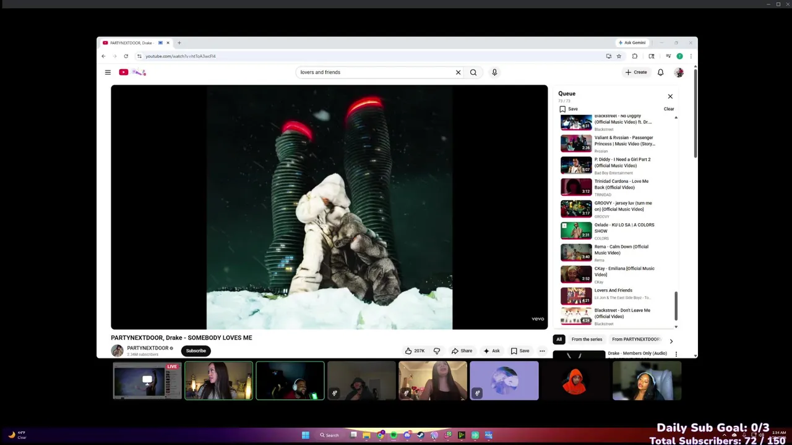Select From the series chip
The height and width of the screenshot is (445, 792).
pyautogui.click(x=587, y=339)
